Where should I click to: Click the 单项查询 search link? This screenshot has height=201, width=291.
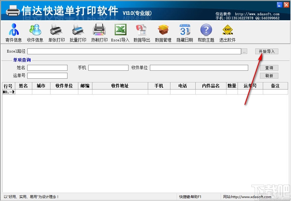(22, 60)
